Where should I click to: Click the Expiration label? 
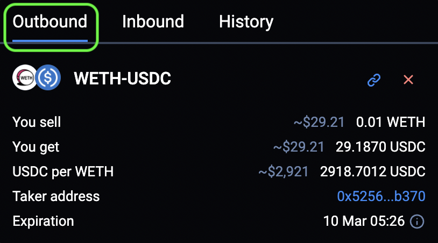(x=43, y=221)
